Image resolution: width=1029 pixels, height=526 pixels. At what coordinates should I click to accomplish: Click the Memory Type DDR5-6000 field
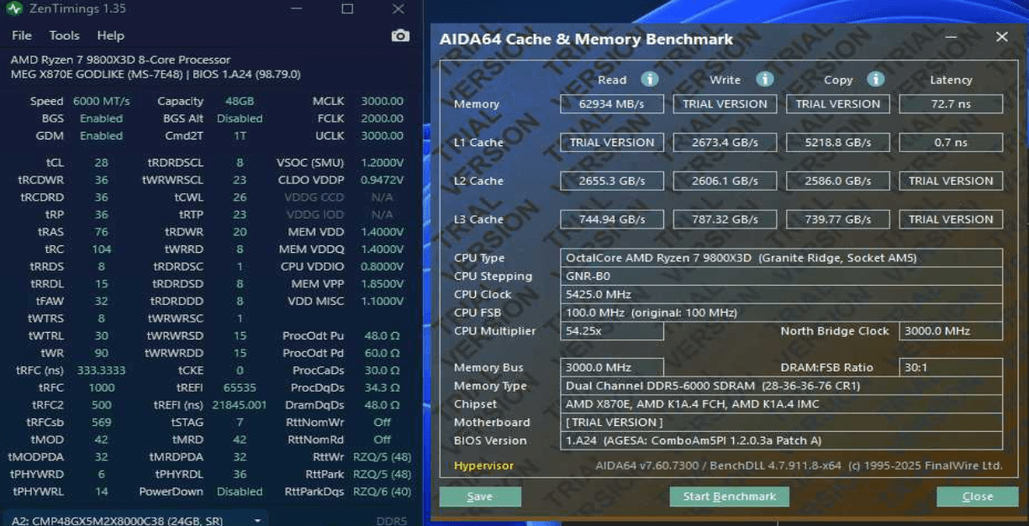[x=781, y=386]
